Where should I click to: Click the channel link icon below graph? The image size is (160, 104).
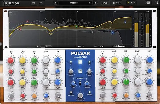pyautogui.click(x=79, y=46)
